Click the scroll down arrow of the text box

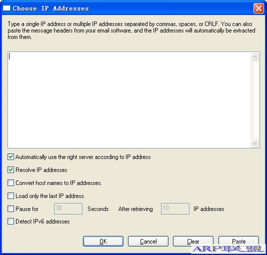[254, 143]
